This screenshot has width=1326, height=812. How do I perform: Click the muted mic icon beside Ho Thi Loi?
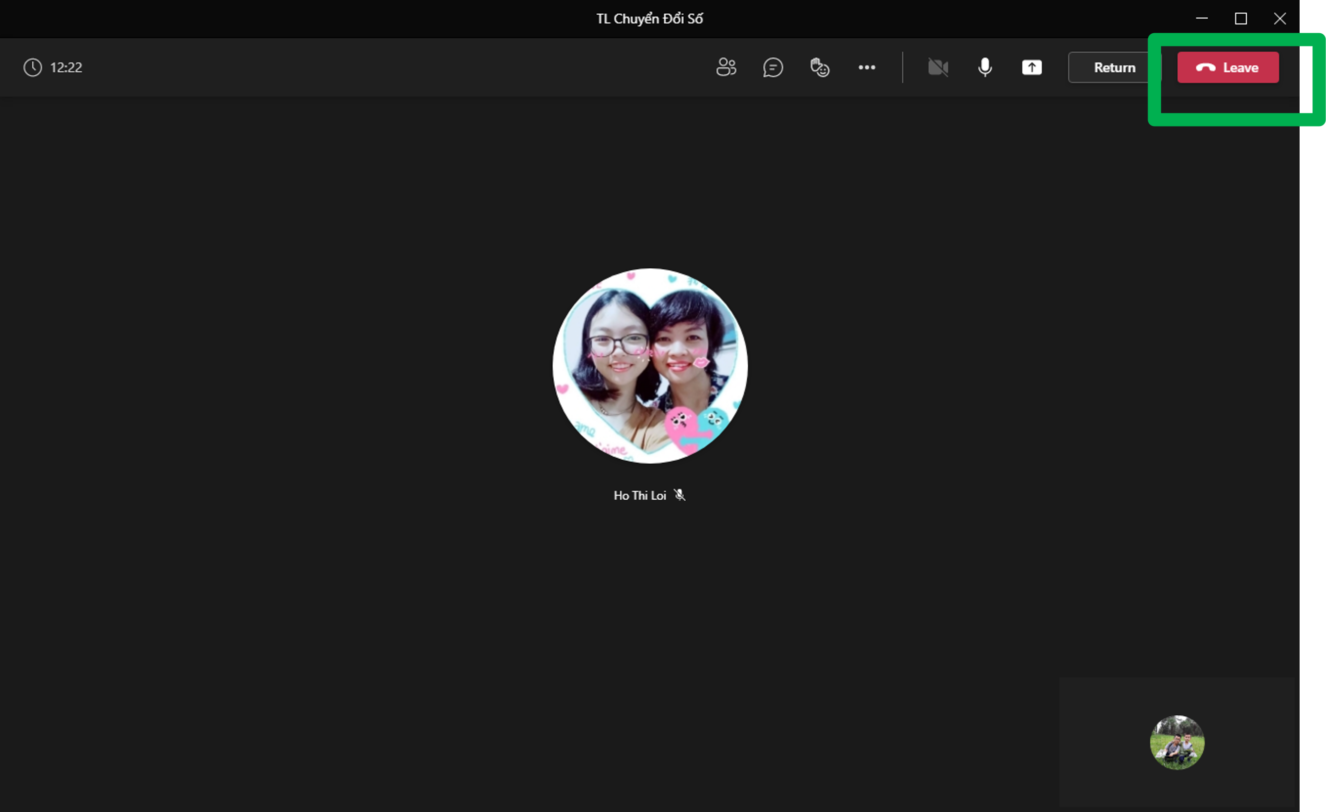pos(680,495)
